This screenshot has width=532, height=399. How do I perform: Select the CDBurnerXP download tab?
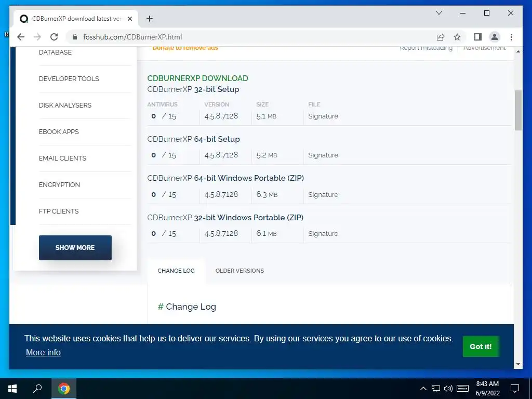pos(76,19)
